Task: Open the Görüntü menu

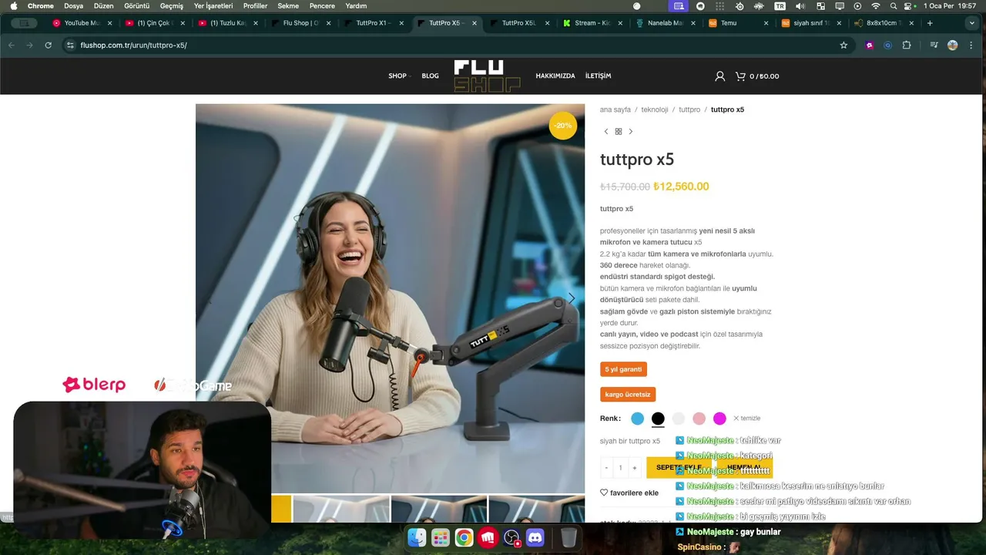Action: coord(137,5)
